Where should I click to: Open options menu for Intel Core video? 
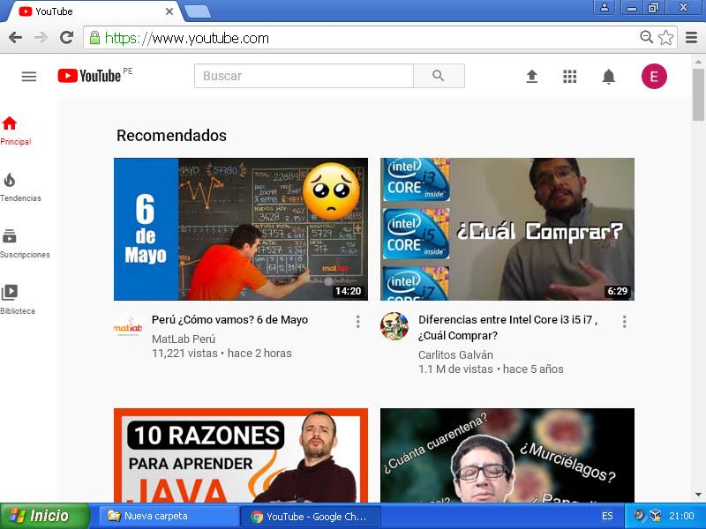tap(625, 321)
